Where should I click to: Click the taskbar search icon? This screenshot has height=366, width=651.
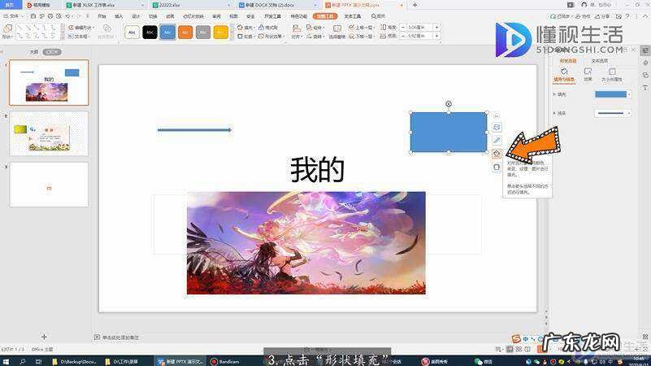pyautogui.click(x=23, y=361)
